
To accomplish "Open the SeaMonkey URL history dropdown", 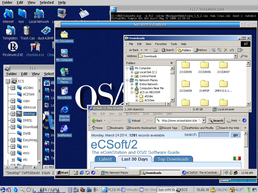I will coord(204,121).
